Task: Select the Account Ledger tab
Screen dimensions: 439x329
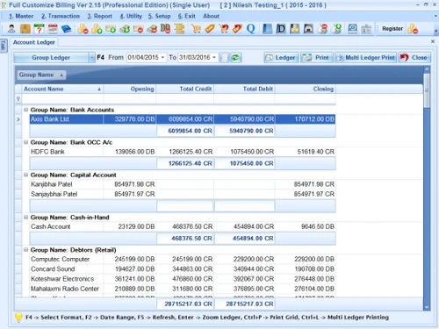Action: 34,42
